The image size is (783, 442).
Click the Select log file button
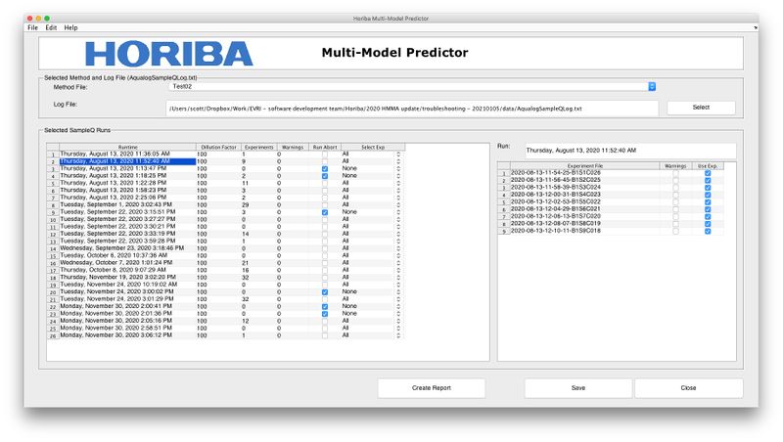coord(701,108)
